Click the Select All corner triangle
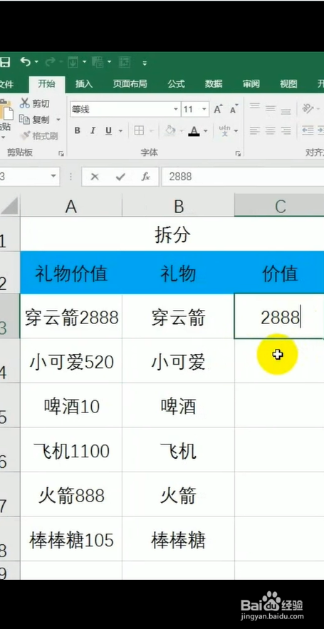Screen dimensions: 324x629 [x=10, y=206]
